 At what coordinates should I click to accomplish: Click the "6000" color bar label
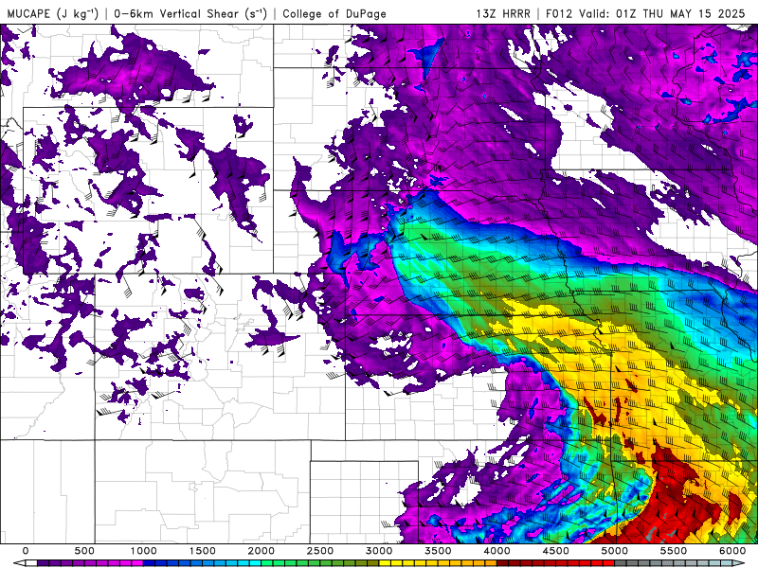click(x=732, y=551)
